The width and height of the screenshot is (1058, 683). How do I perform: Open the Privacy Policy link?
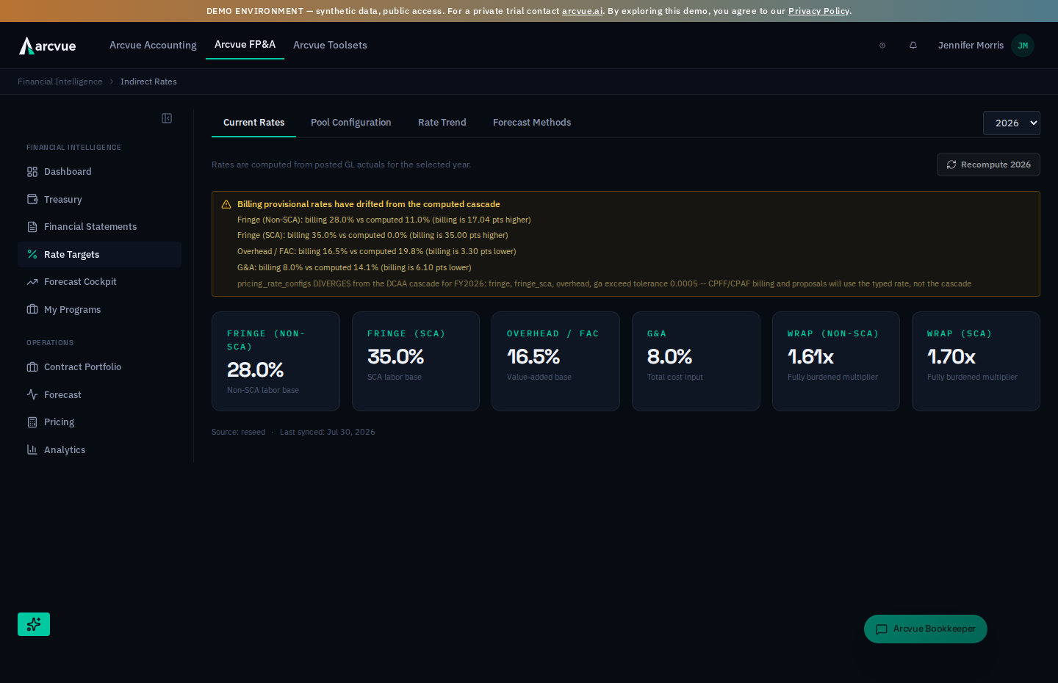click(x=819, y=11)
